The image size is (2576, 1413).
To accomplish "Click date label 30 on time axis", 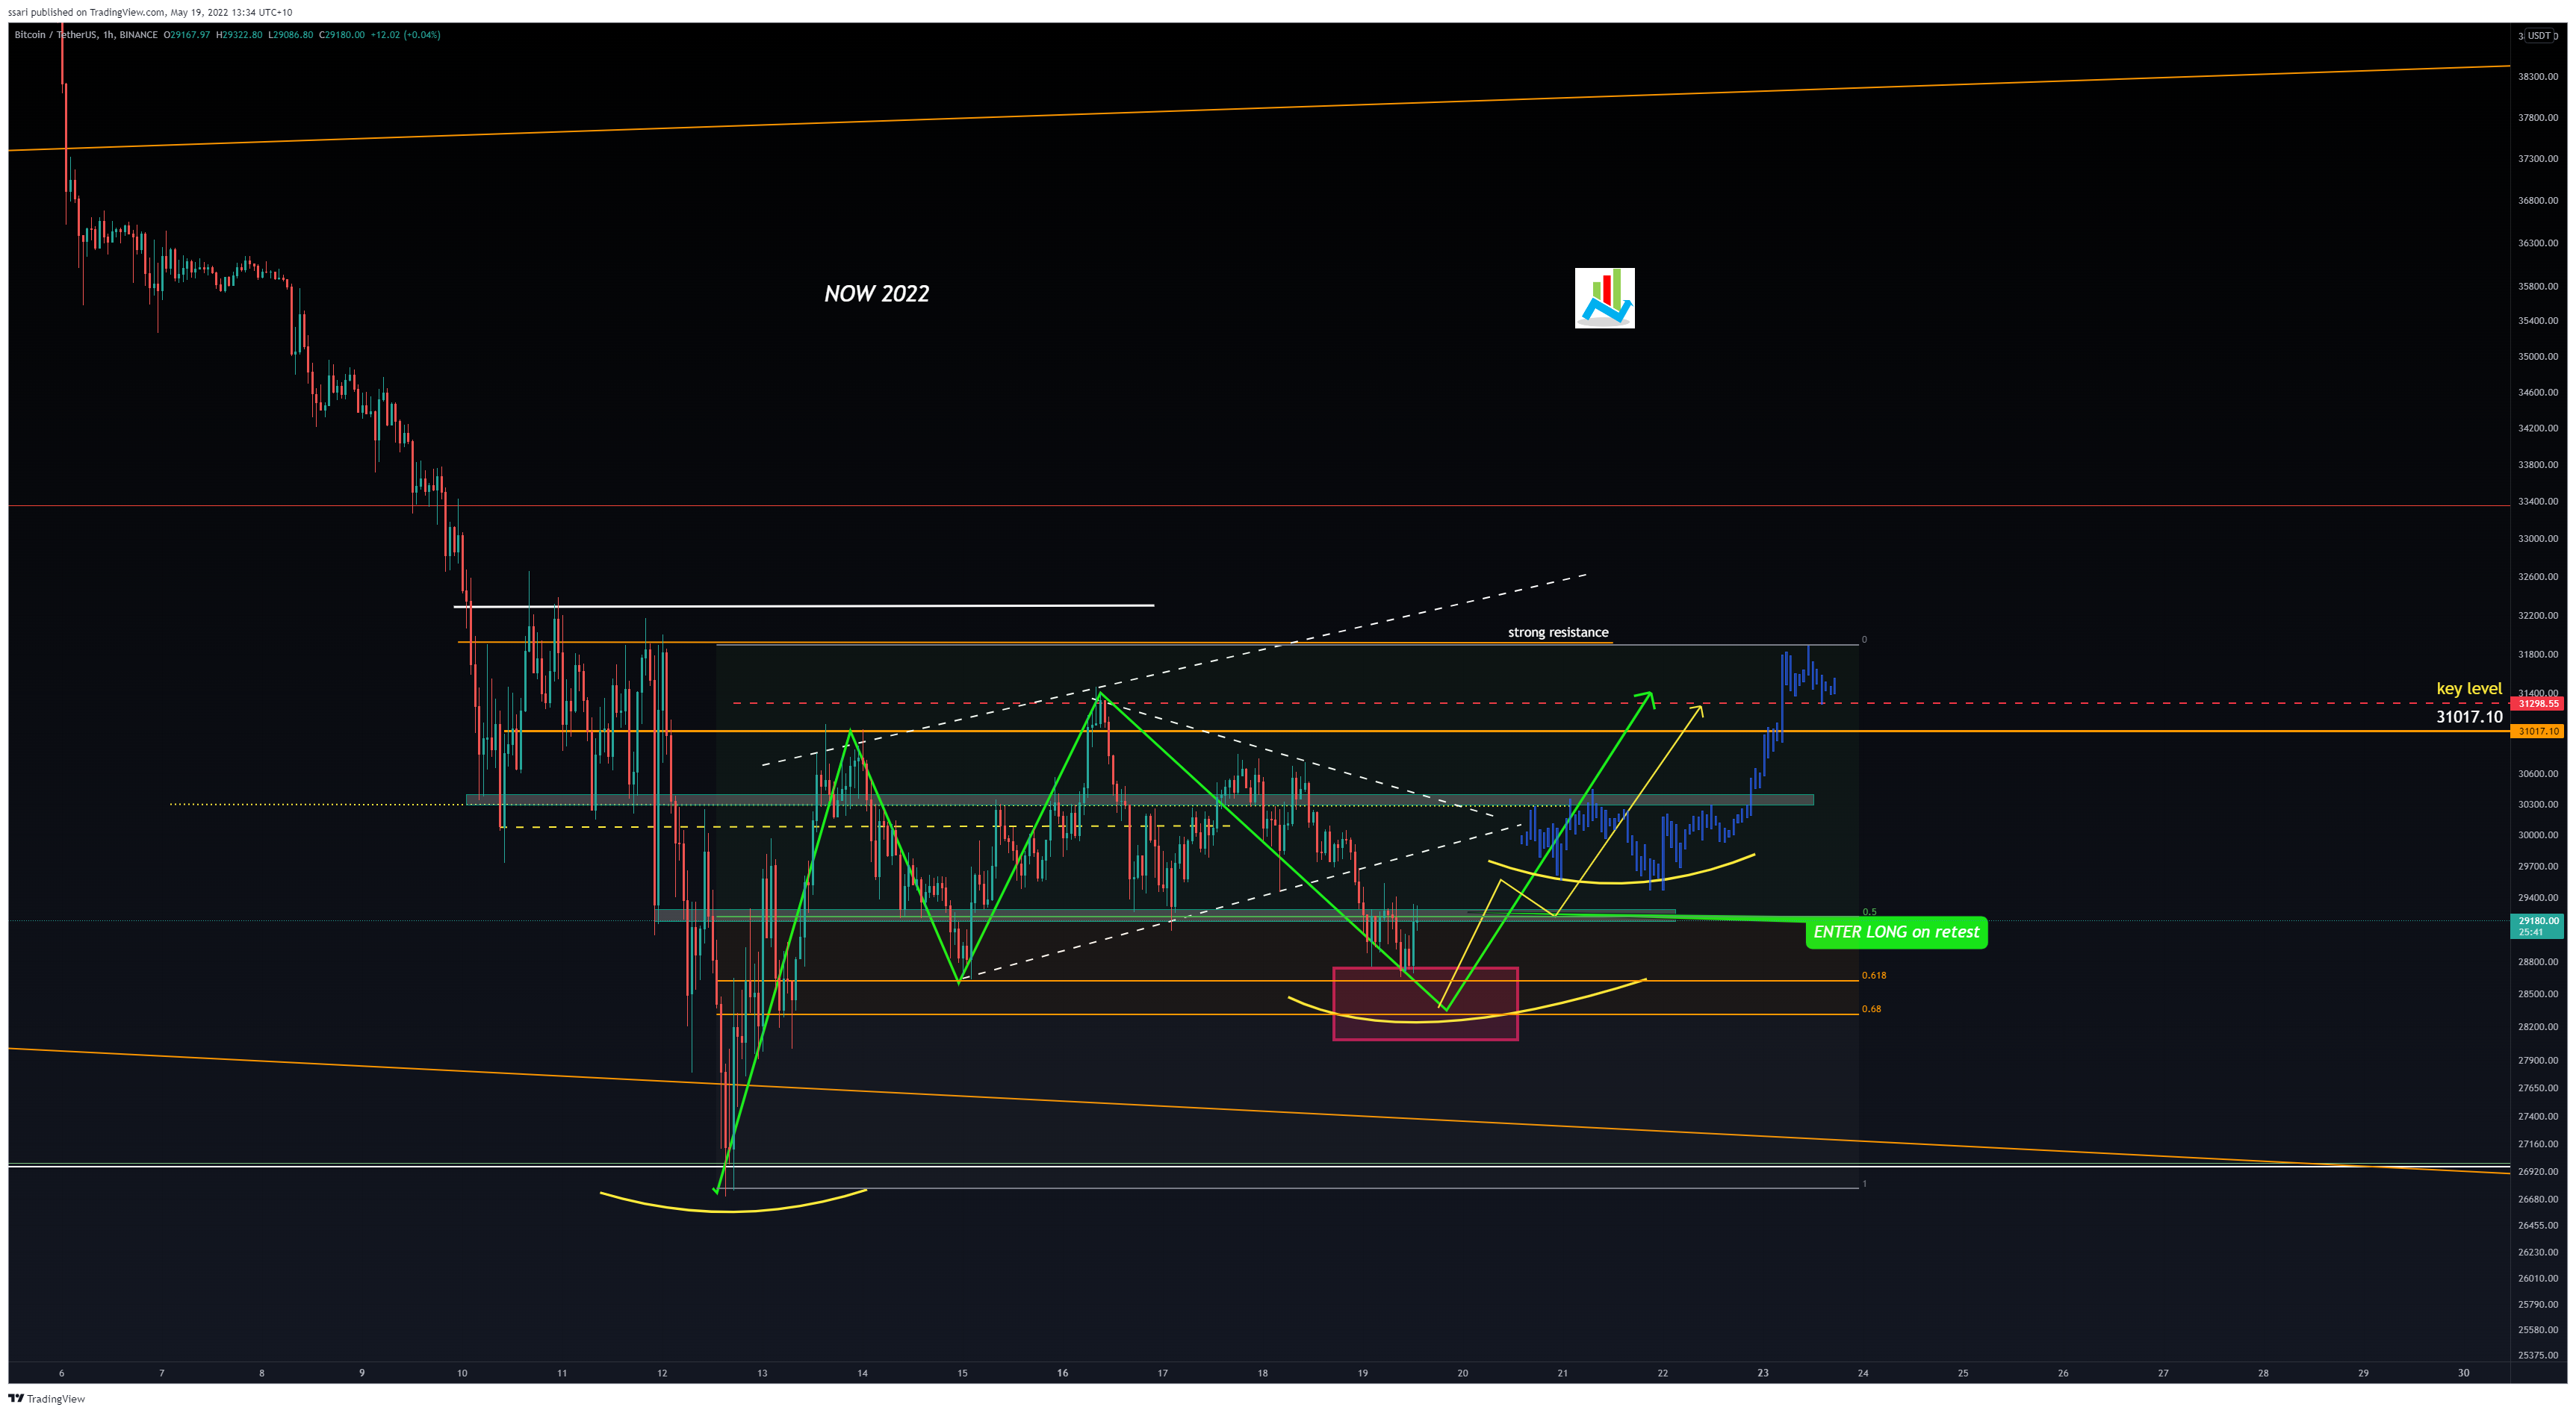I will [2463, 1373].
